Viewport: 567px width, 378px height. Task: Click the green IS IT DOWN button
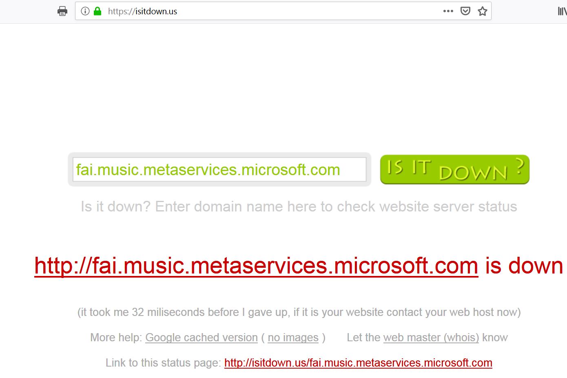tap(455, 169)
